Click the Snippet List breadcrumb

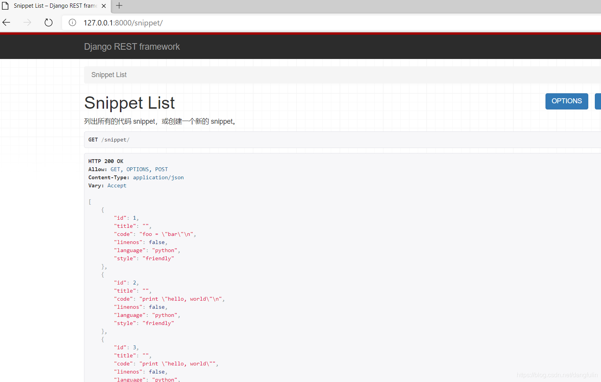(109, 75)
